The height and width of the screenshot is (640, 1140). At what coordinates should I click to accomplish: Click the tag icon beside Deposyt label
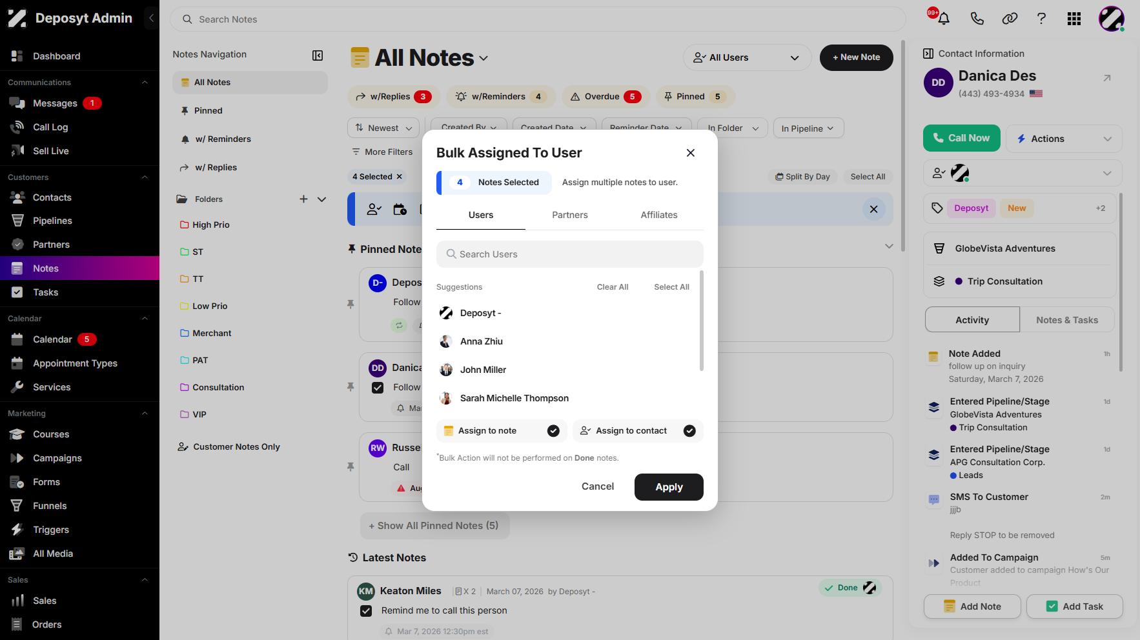tap(937, 208)
